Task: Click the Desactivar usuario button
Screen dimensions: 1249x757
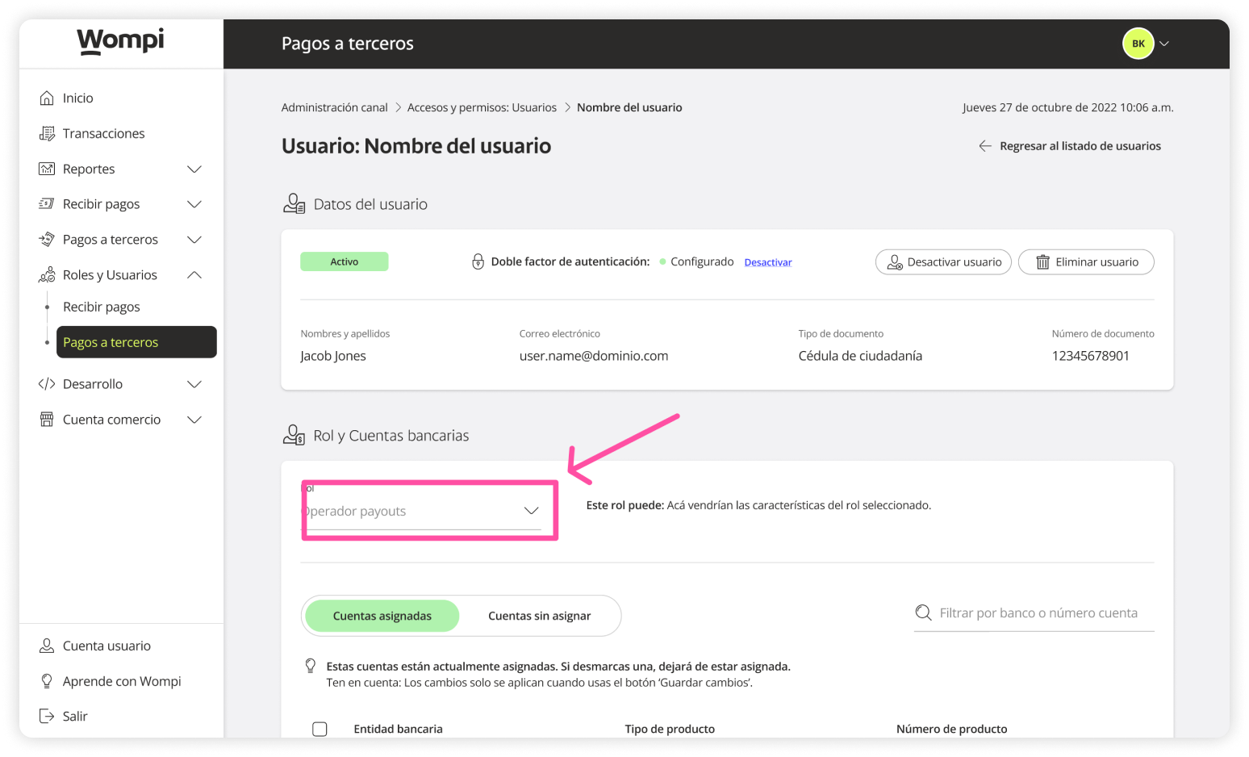Action: [x=943, y=262]
